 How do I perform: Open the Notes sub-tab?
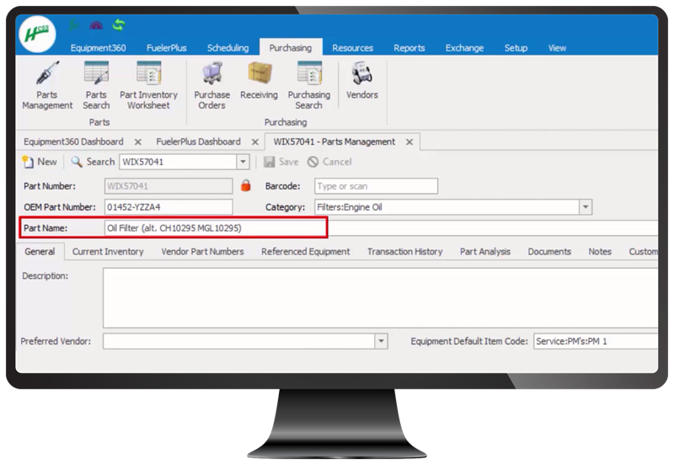(600, 252)
